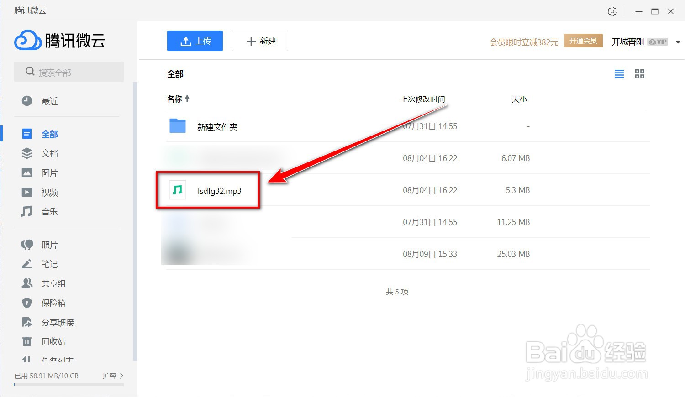
Task: Switch to list view icon
Action: coord(619,74)
